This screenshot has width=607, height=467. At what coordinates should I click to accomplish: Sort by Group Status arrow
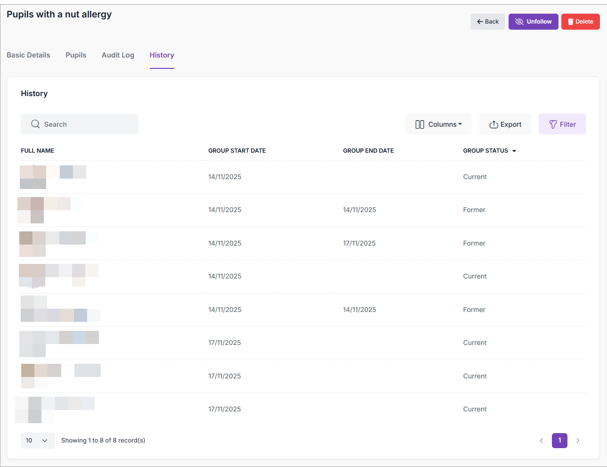click(x=514, y=151)
